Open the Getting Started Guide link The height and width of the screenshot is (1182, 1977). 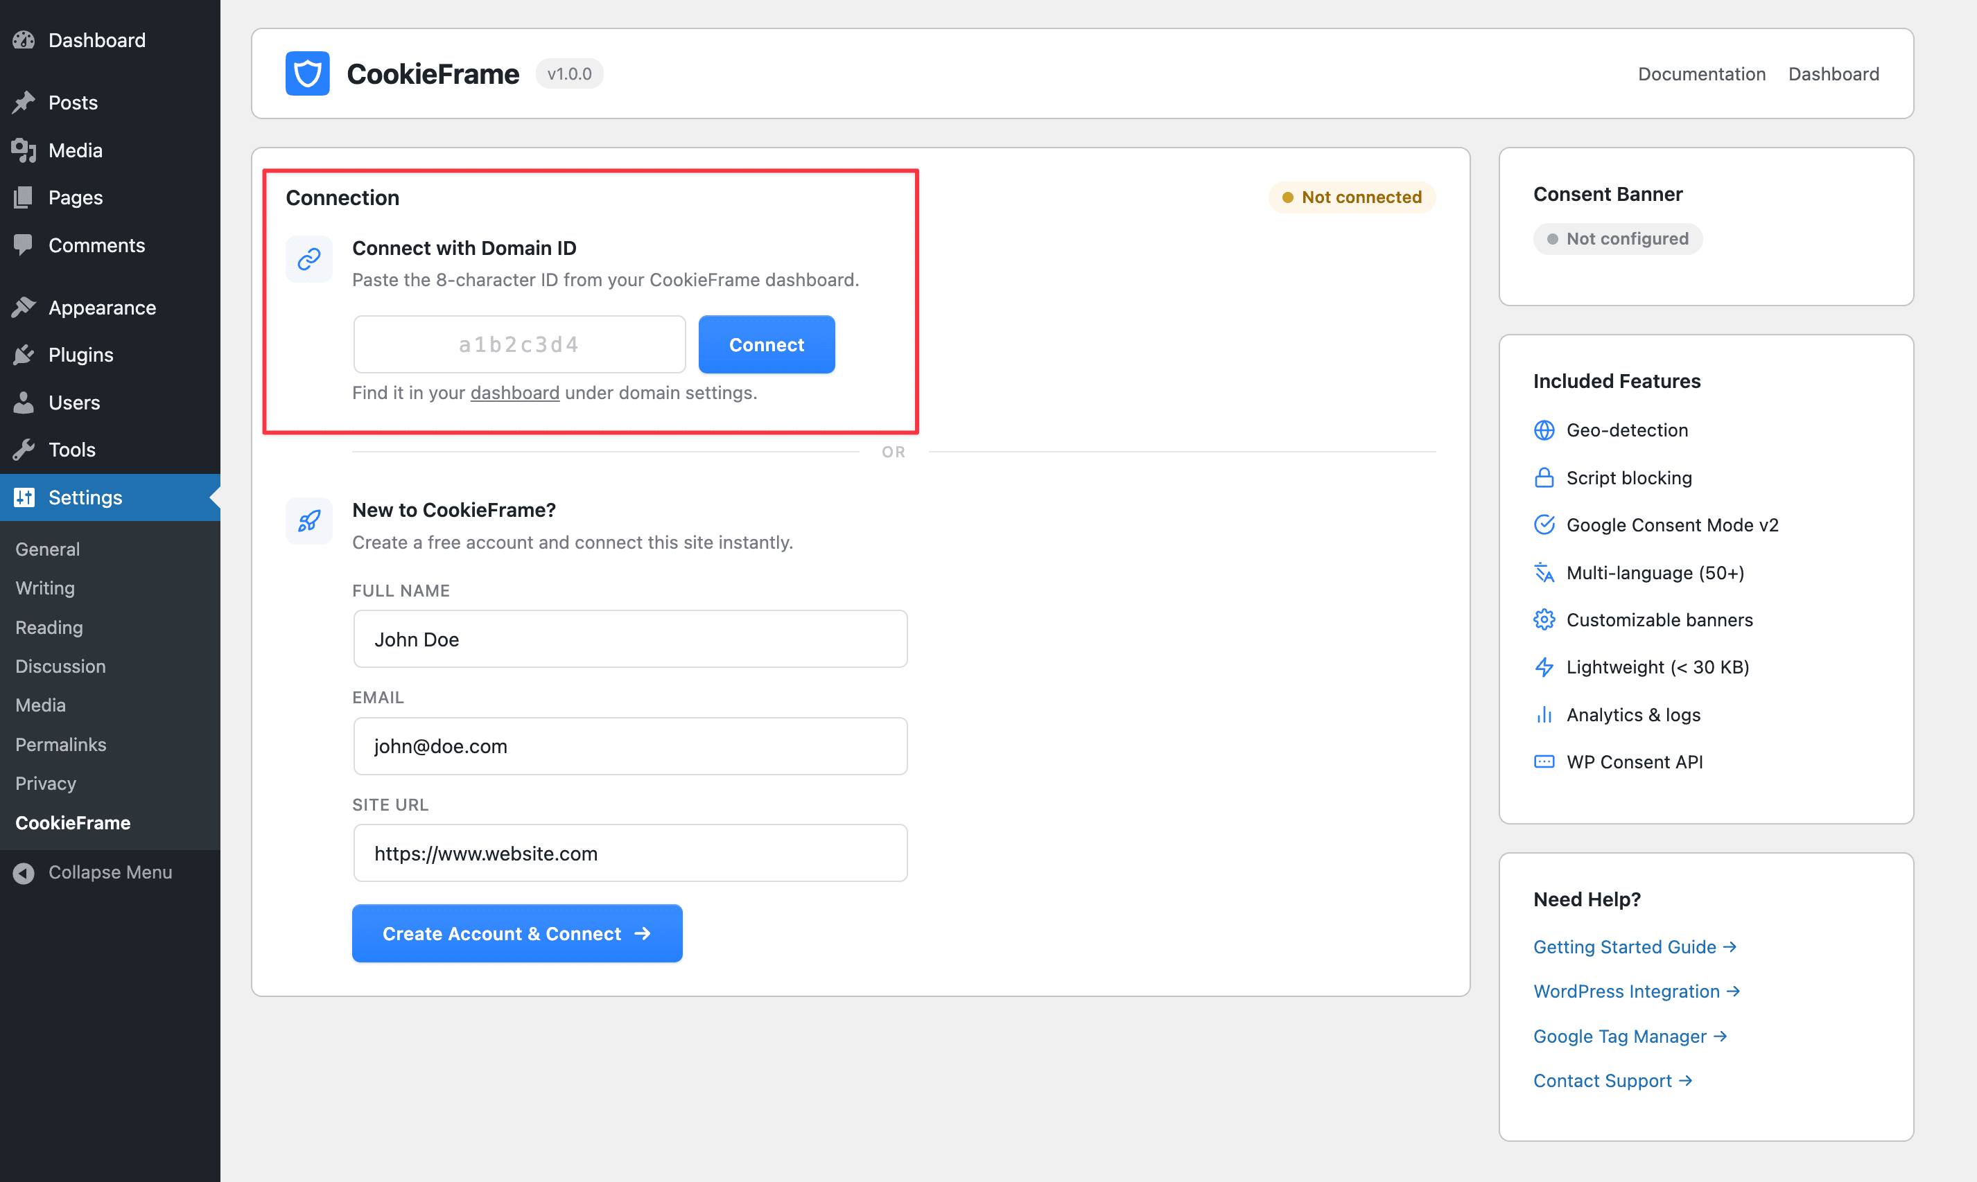(x=1635, y=946)
